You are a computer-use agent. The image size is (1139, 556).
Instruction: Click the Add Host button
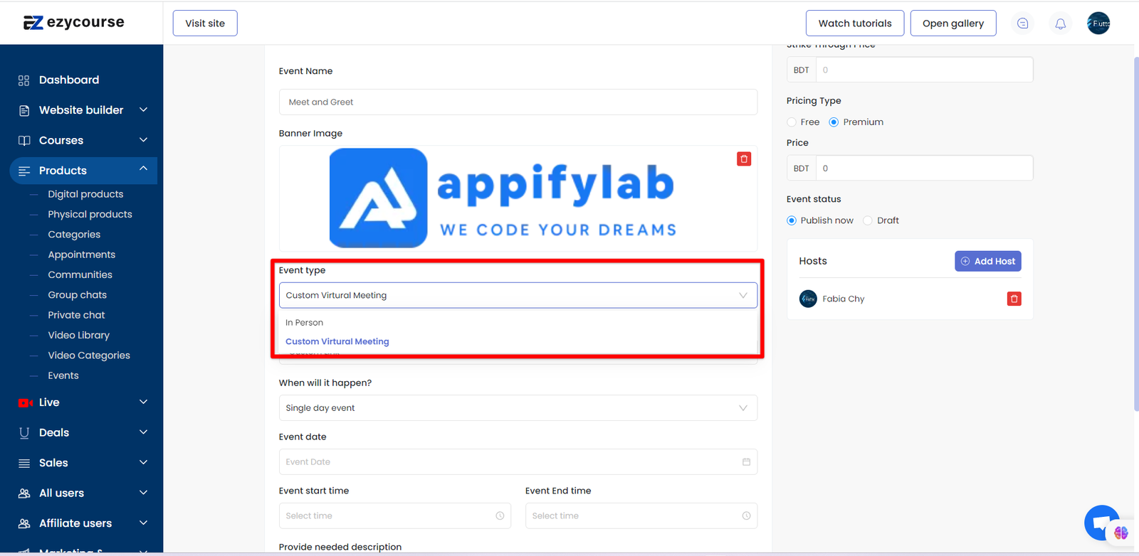(987, 262)
